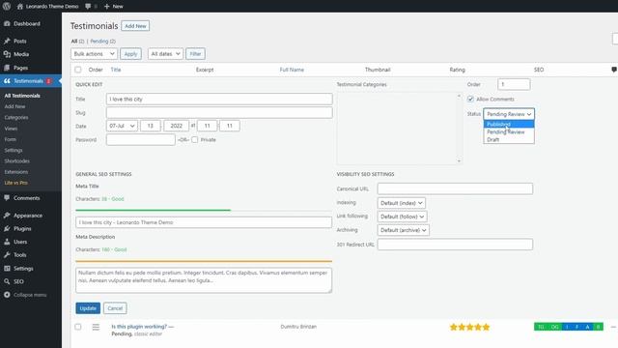Click the drag handle of plugin testimonial row
The width and height of the screenshot is (618, 348).
96,327
